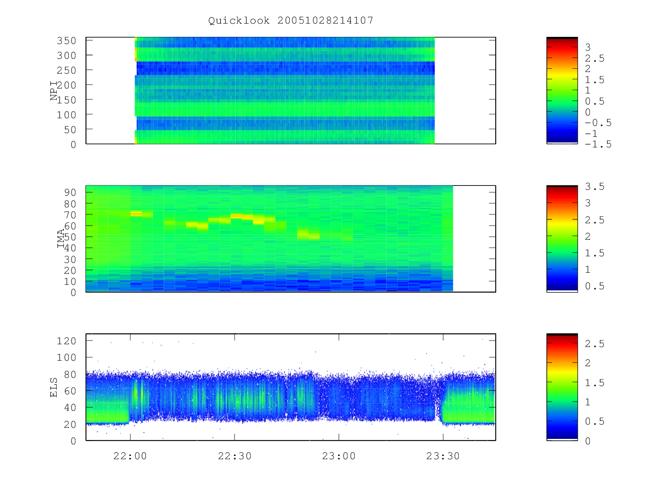Click the 22:00 time tick label
The image size is (661, 495).
(x=130, y=455)
